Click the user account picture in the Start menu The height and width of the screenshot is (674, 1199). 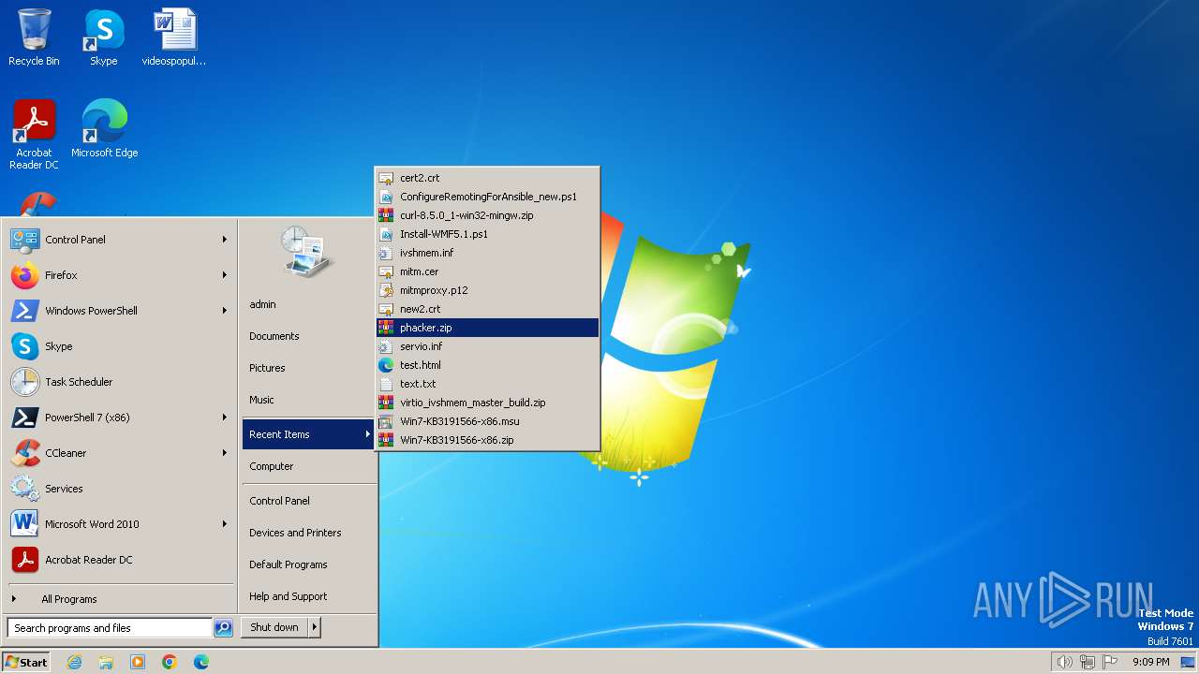(x=307, y=252)
